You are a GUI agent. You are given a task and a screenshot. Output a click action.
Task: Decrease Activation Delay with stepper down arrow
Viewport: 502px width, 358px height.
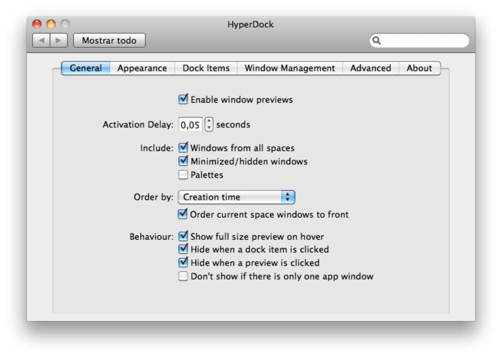(209, 128)
